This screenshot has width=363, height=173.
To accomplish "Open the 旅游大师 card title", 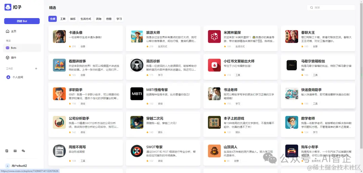I will [153, 32].
